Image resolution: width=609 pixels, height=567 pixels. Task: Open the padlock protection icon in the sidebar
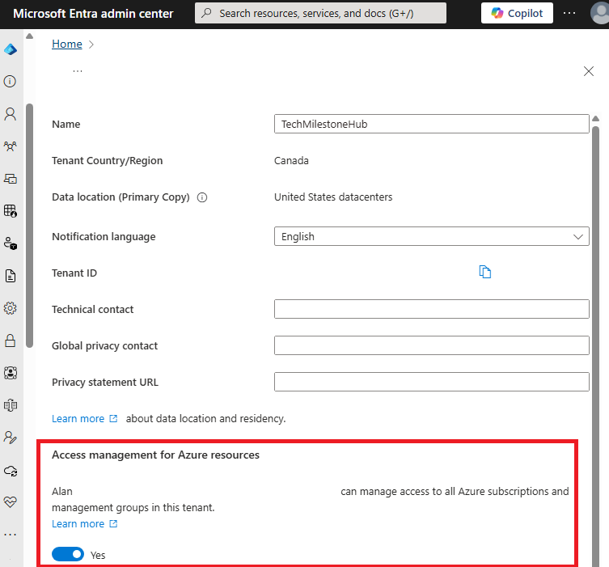point(10,341)
